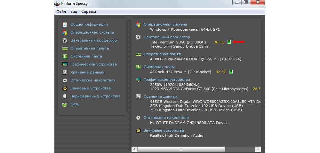The height and width of the screenshot is (153, 320).
Task: Click the green CPU temperature indicator icon
Action: coord(229,42)
